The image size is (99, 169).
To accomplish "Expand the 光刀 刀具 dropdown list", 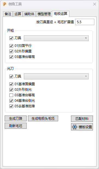I will (56, 76).
